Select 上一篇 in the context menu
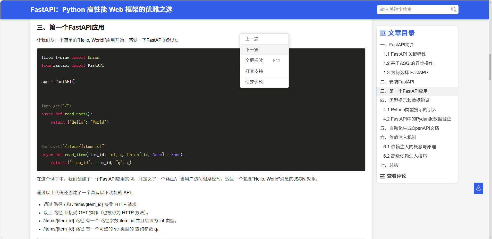The width and height of the screenshot is (492, 239). [x=264, y=39]
